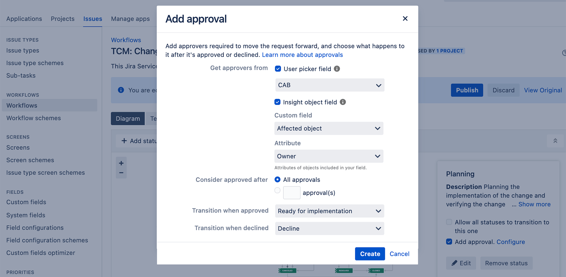Uncheck the Insight object field checkbox
Image resolution: width=566 pixels, height=277 pixels.
(x=277, y=102)
